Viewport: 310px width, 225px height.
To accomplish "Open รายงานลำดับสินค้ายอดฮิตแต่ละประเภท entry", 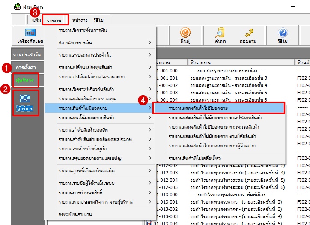I will [x=99, y=139].
